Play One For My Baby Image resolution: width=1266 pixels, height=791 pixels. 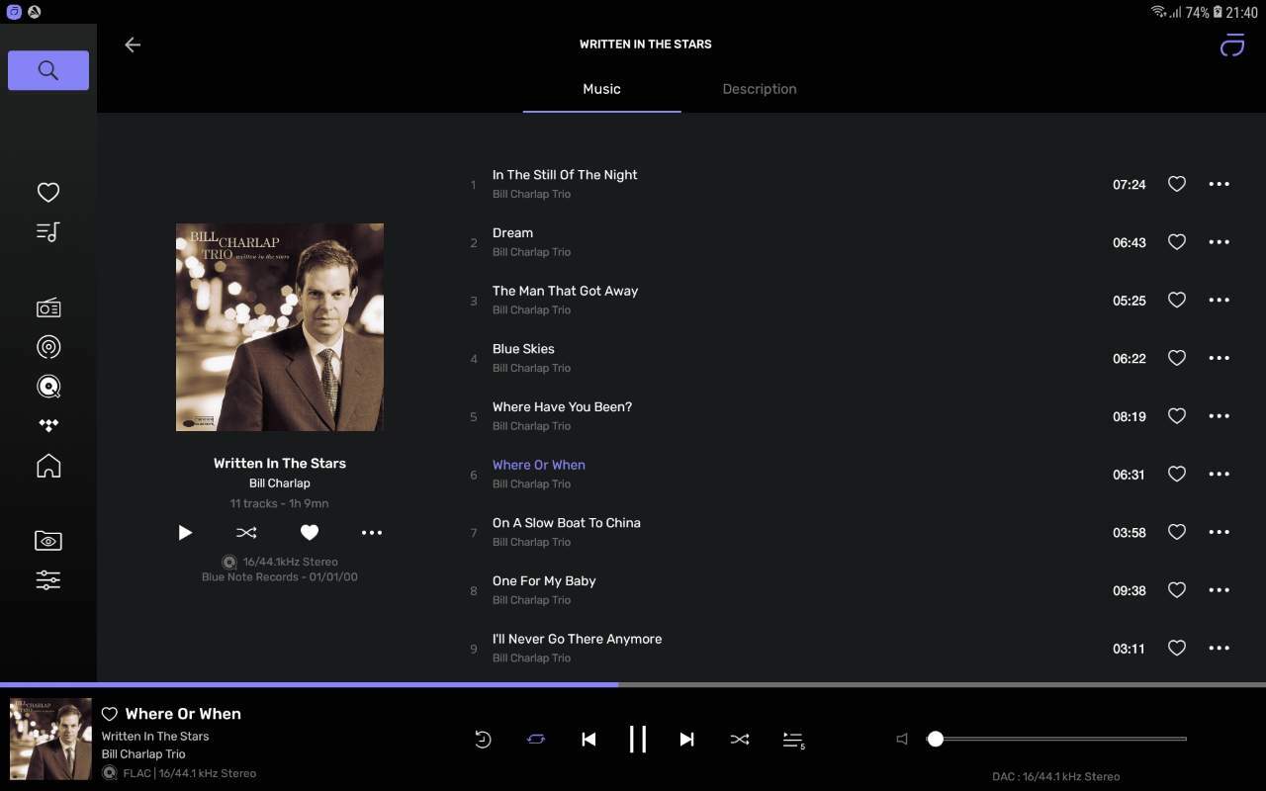[x=544, y=581]
